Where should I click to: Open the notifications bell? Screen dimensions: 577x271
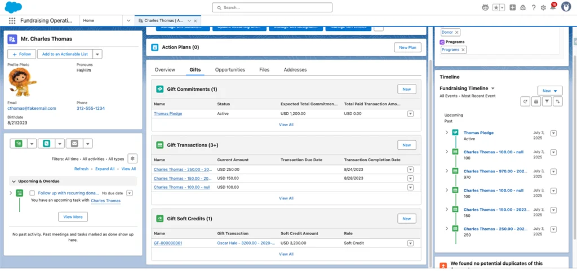552,7
